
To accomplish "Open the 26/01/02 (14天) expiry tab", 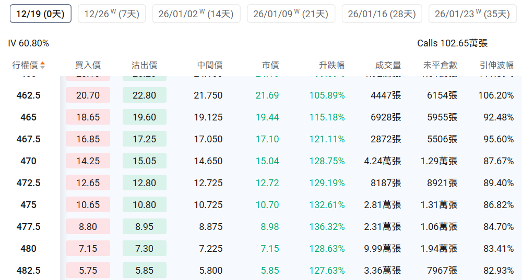I will 196,14.
